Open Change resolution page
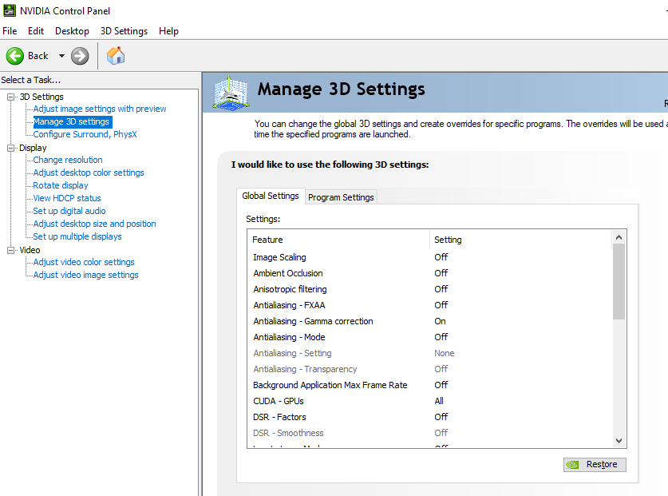668x496 pixels. coord(68,160)
